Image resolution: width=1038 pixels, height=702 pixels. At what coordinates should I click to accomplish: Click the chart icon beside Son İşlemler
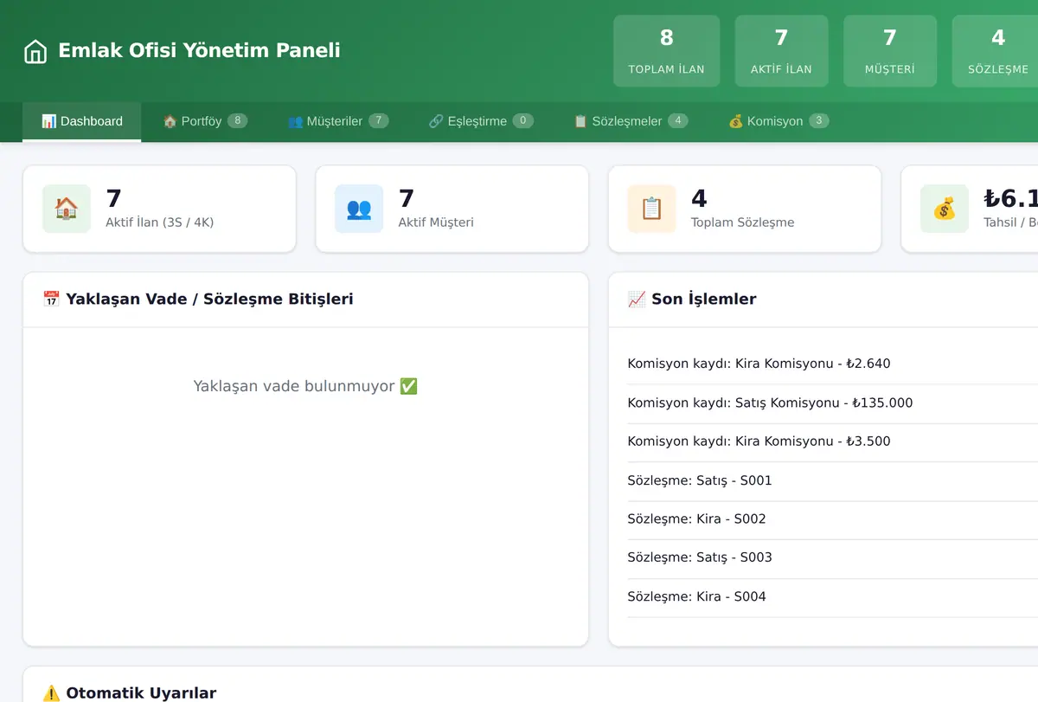click(637, 299)
